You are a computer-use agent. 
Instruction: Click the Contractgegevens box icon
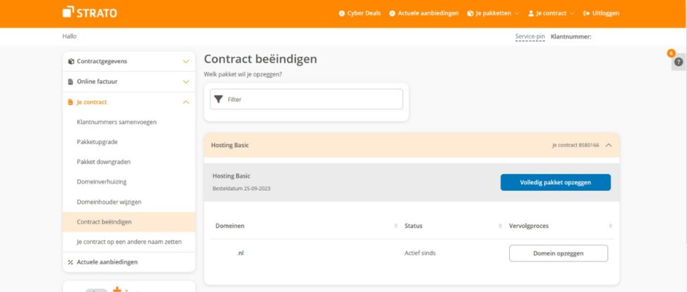click(x=70, y=62)
